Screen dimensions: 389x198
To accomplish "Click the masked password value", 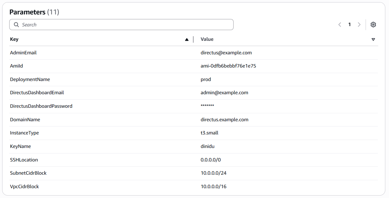I will 207,106.
